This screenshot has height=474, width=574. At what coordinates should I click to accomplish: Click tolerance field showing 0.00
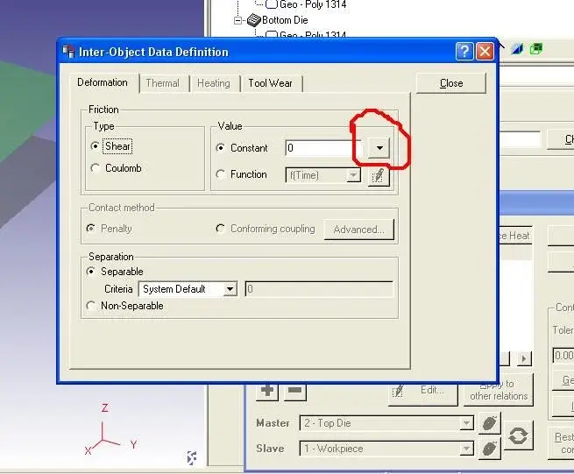click(563, 356)
